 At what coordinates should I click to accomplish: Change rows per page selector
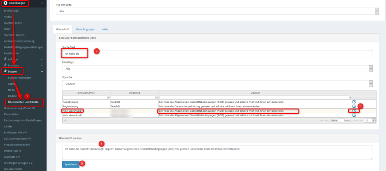click(369, 120)
